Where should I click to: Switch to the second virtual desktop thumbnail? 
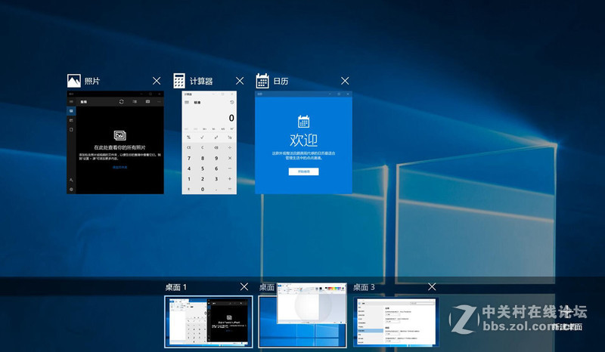click(302, 322)
